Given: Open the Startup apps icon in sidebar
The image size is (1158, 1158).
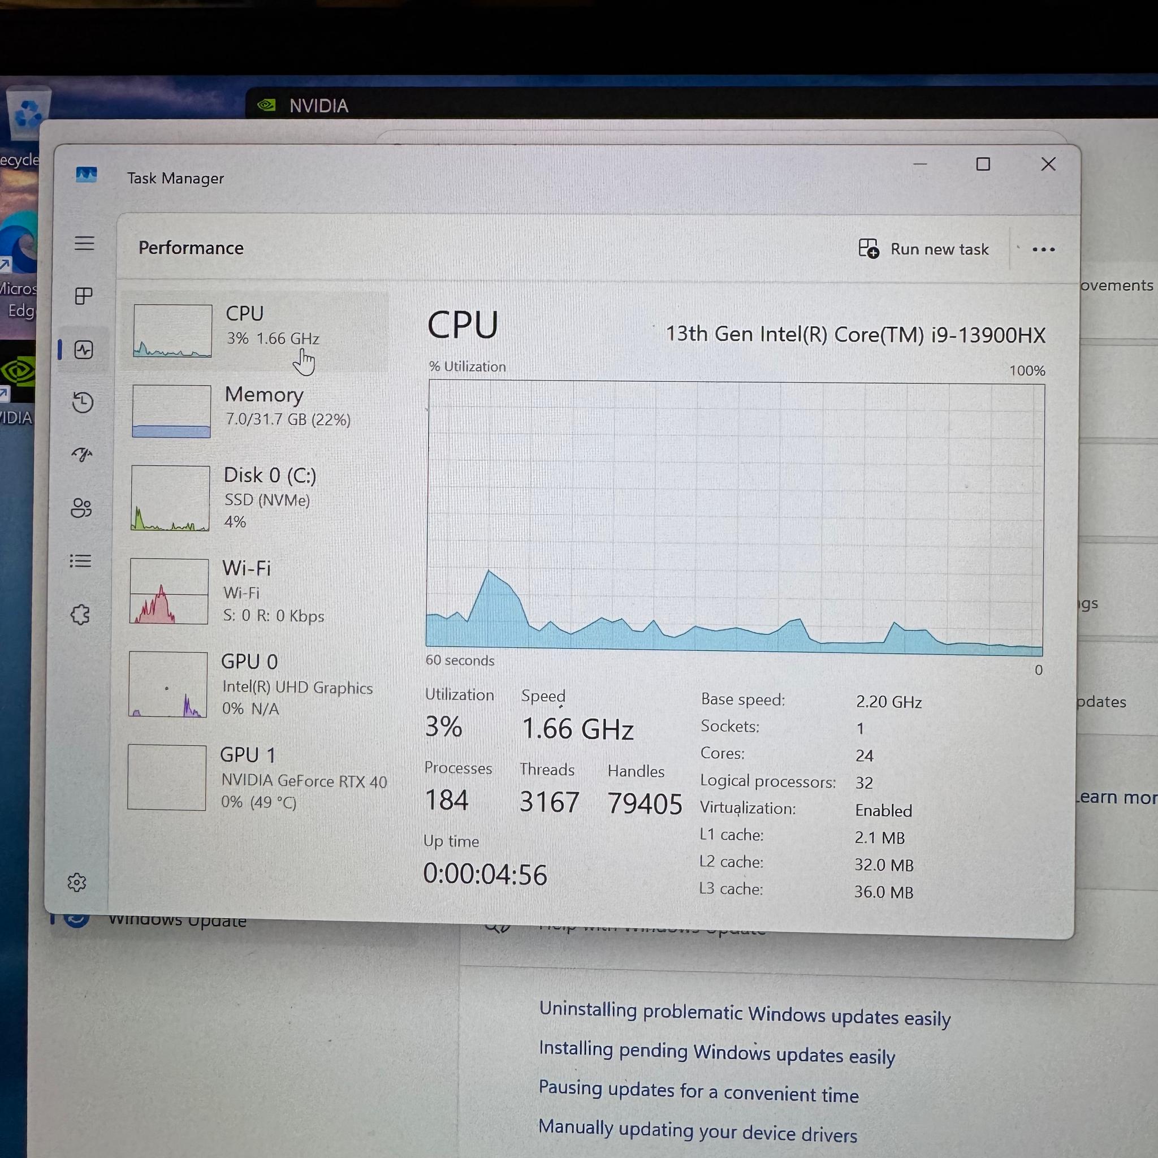Looking at the screenshot, I should 82,455.
